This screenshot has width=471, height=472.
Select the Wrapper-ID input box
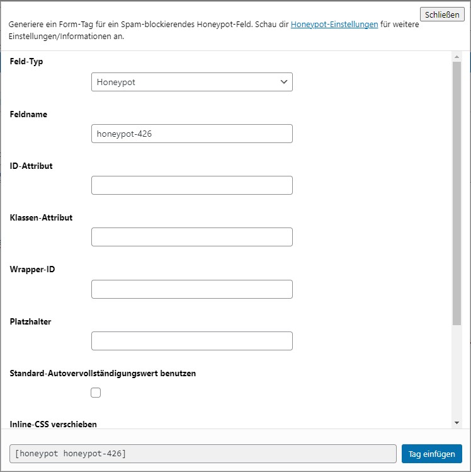click(x=191, y=289)
